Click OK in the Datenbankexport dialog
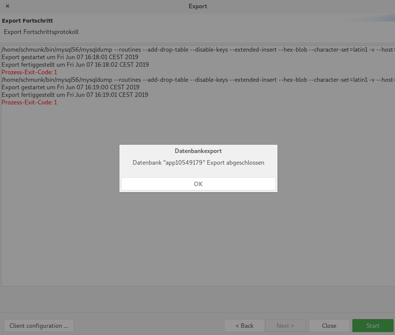 (198, 184)
